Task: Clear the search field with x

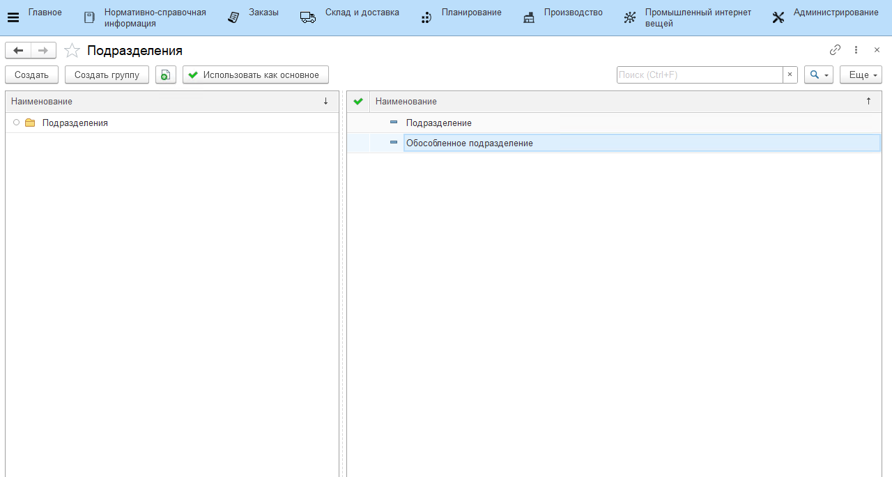Action: (790, 75)
